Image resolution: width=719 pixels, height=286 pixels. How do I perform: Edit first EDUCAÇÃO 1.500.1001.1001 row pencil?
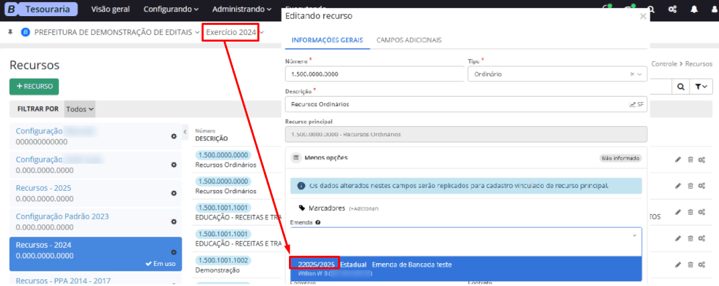[x=678, y=211]
